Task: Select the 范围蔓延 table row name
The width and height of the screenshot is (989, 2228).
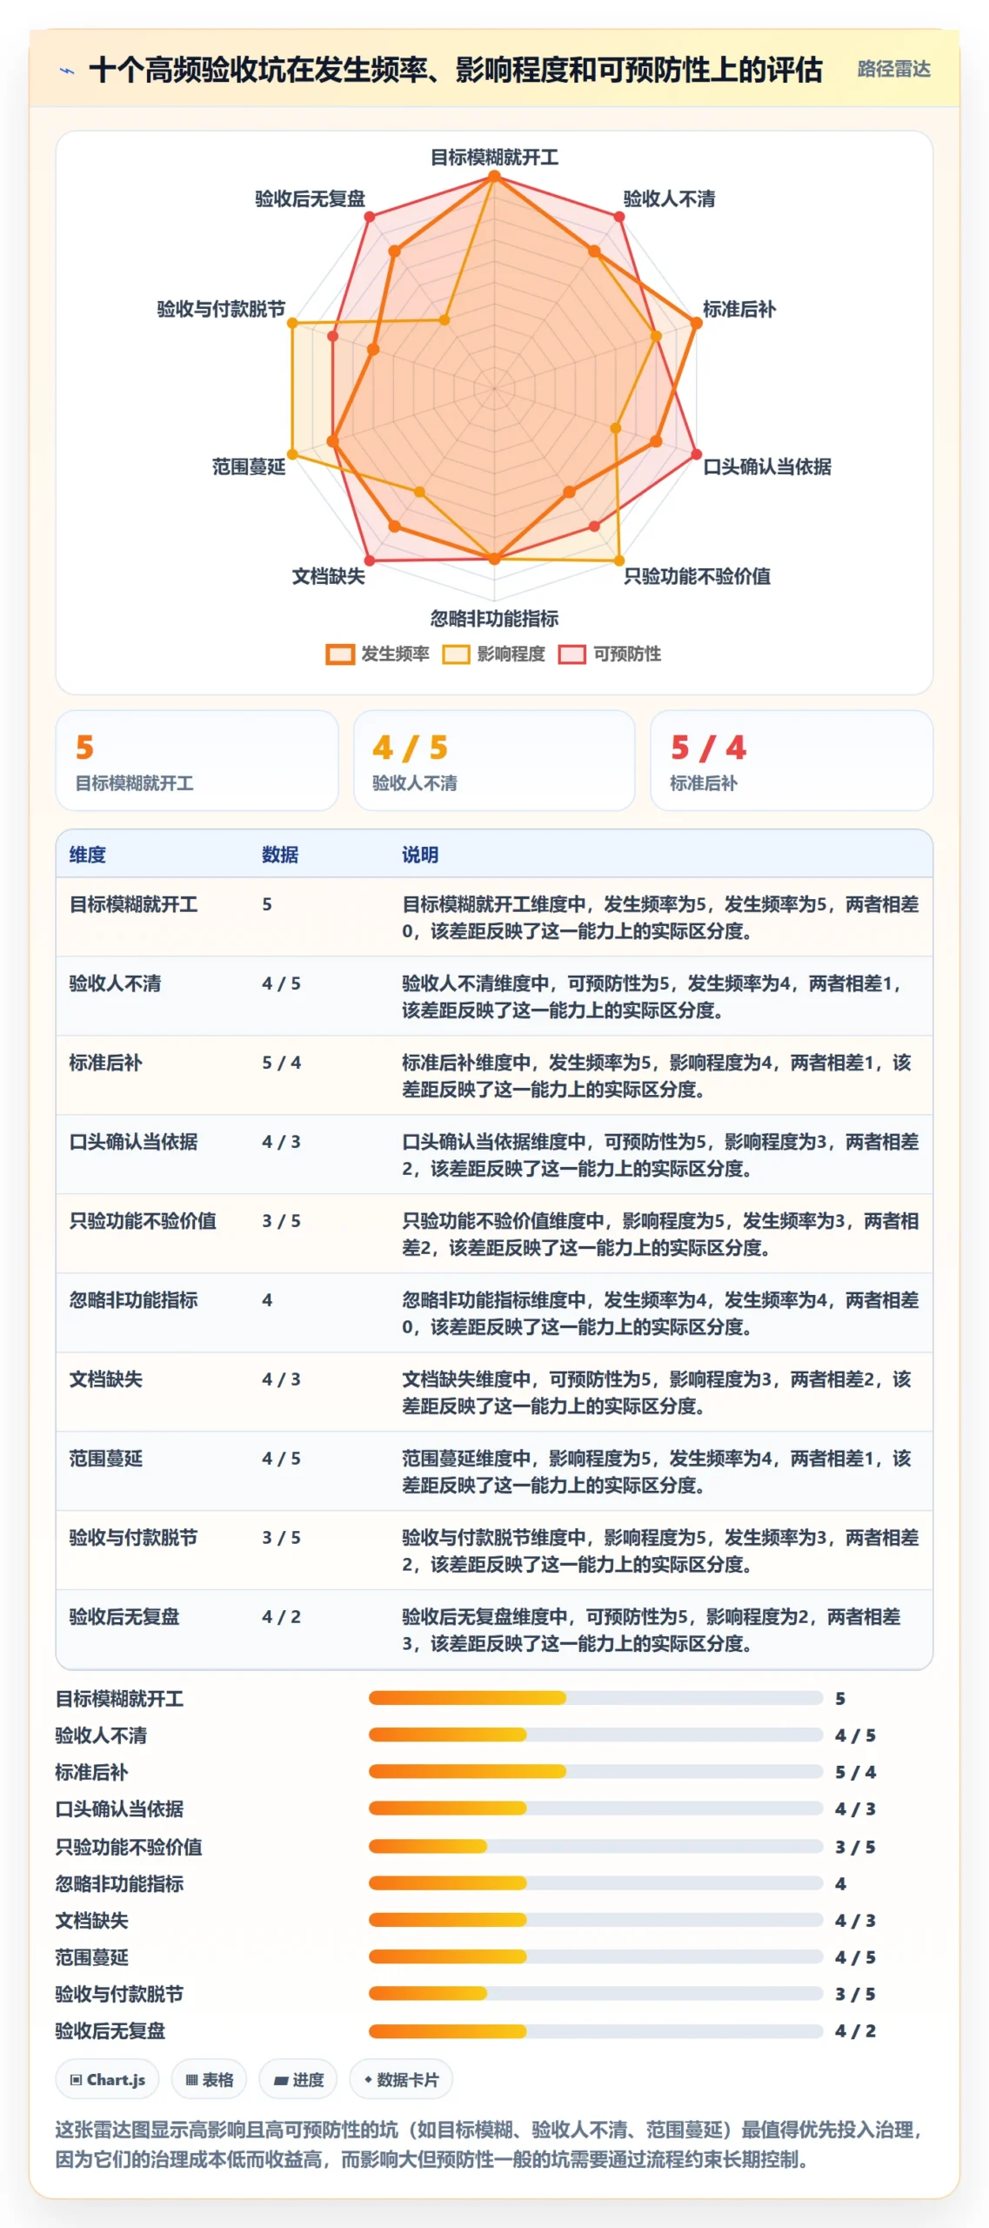Action: point(105,1459)
